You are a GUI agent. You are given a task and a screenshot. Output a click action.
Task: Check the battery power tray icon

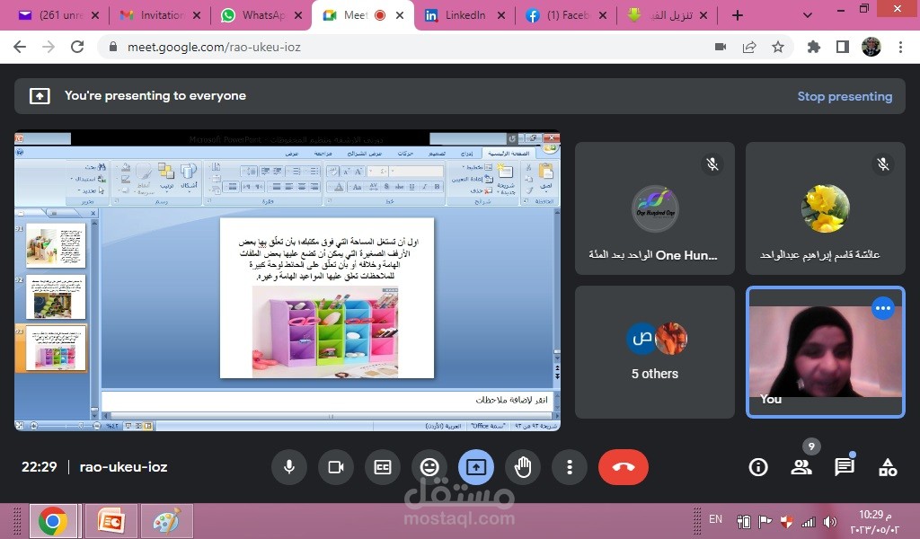pyautogui.click(x=743, y=521)
